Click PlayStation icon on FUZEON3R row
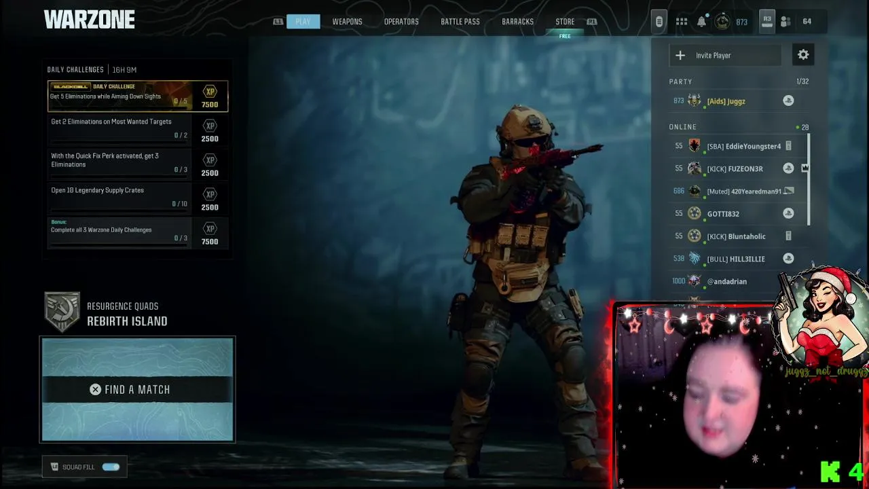The height and width of the screenshot is (489, 869). click(x=788, y=168)
